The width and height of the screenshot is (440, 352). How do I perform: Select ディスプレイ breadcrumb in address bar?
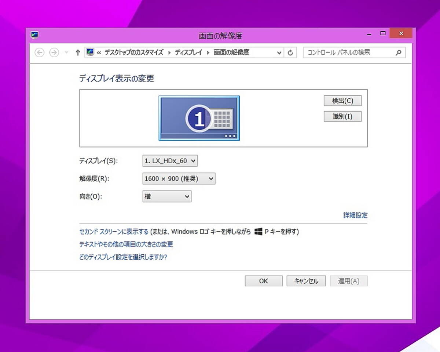click(188, 52)
